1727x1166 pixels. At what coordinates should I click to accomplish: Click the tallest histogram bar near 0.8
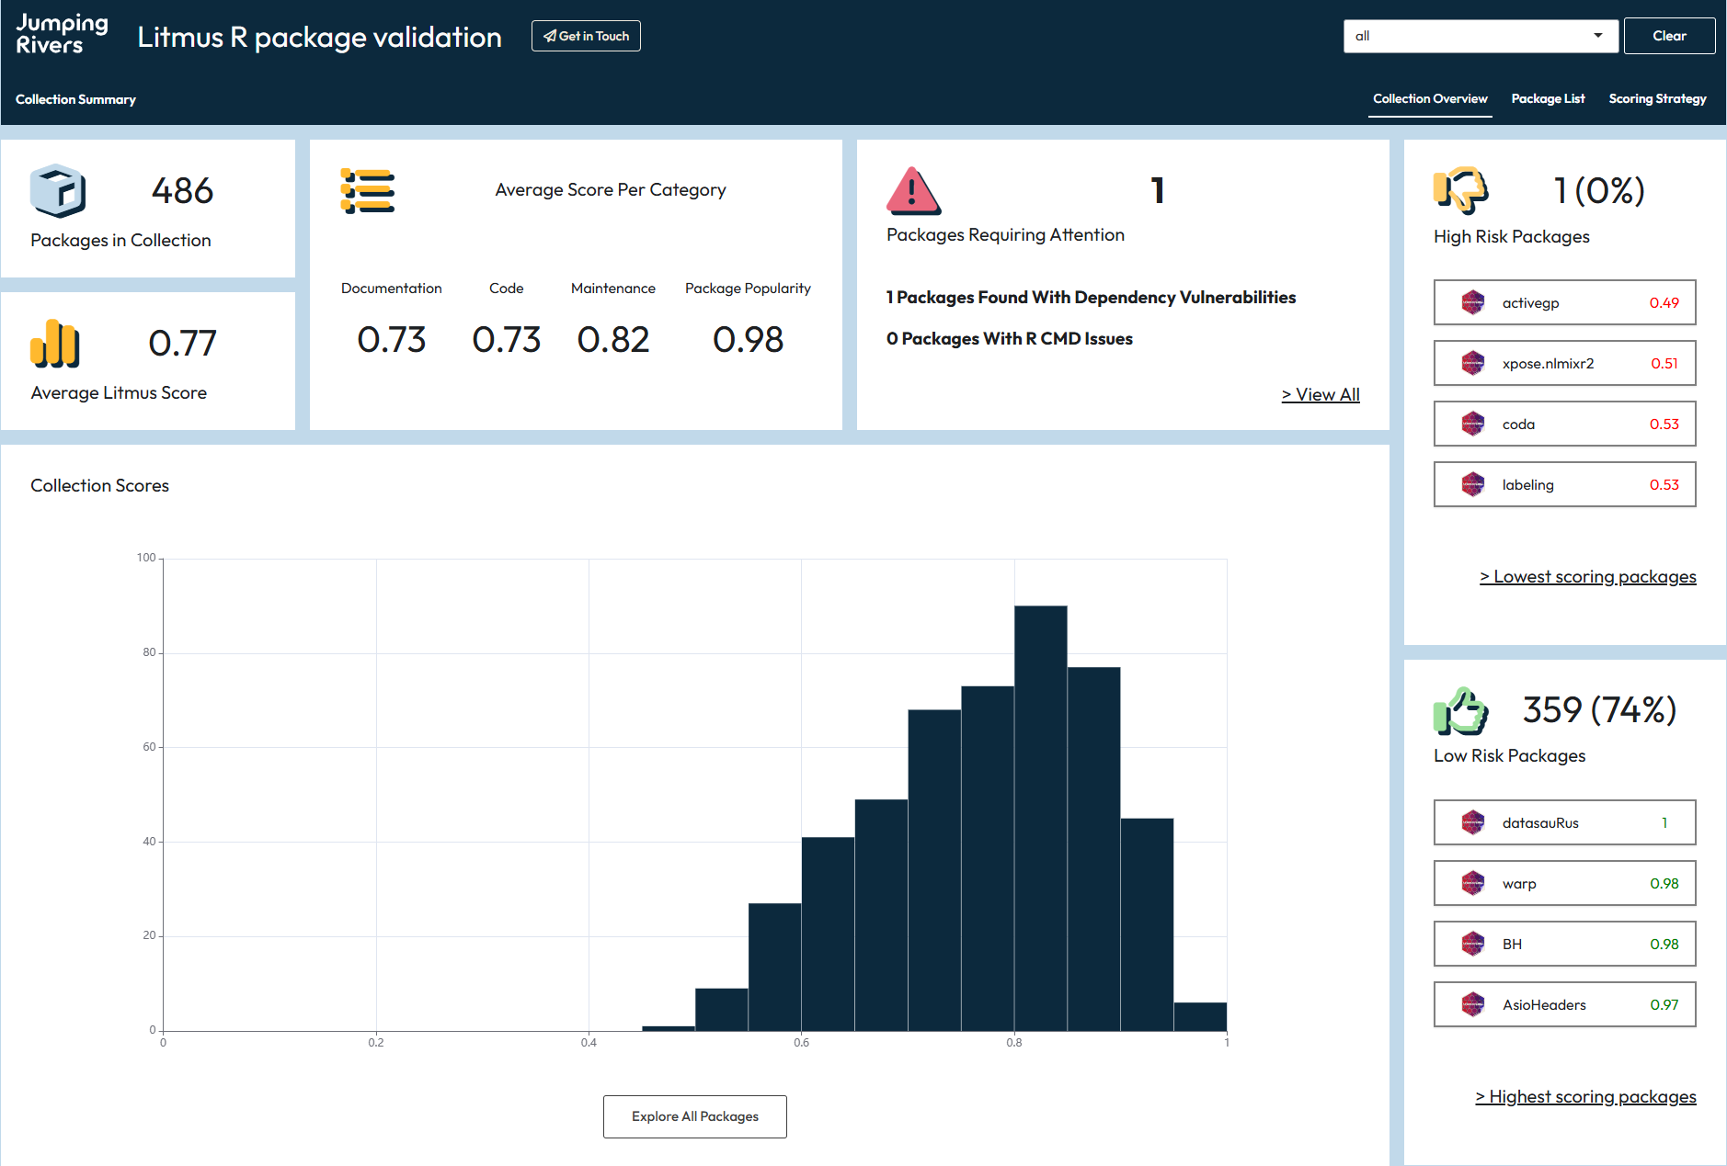(x=1041, y=818)
